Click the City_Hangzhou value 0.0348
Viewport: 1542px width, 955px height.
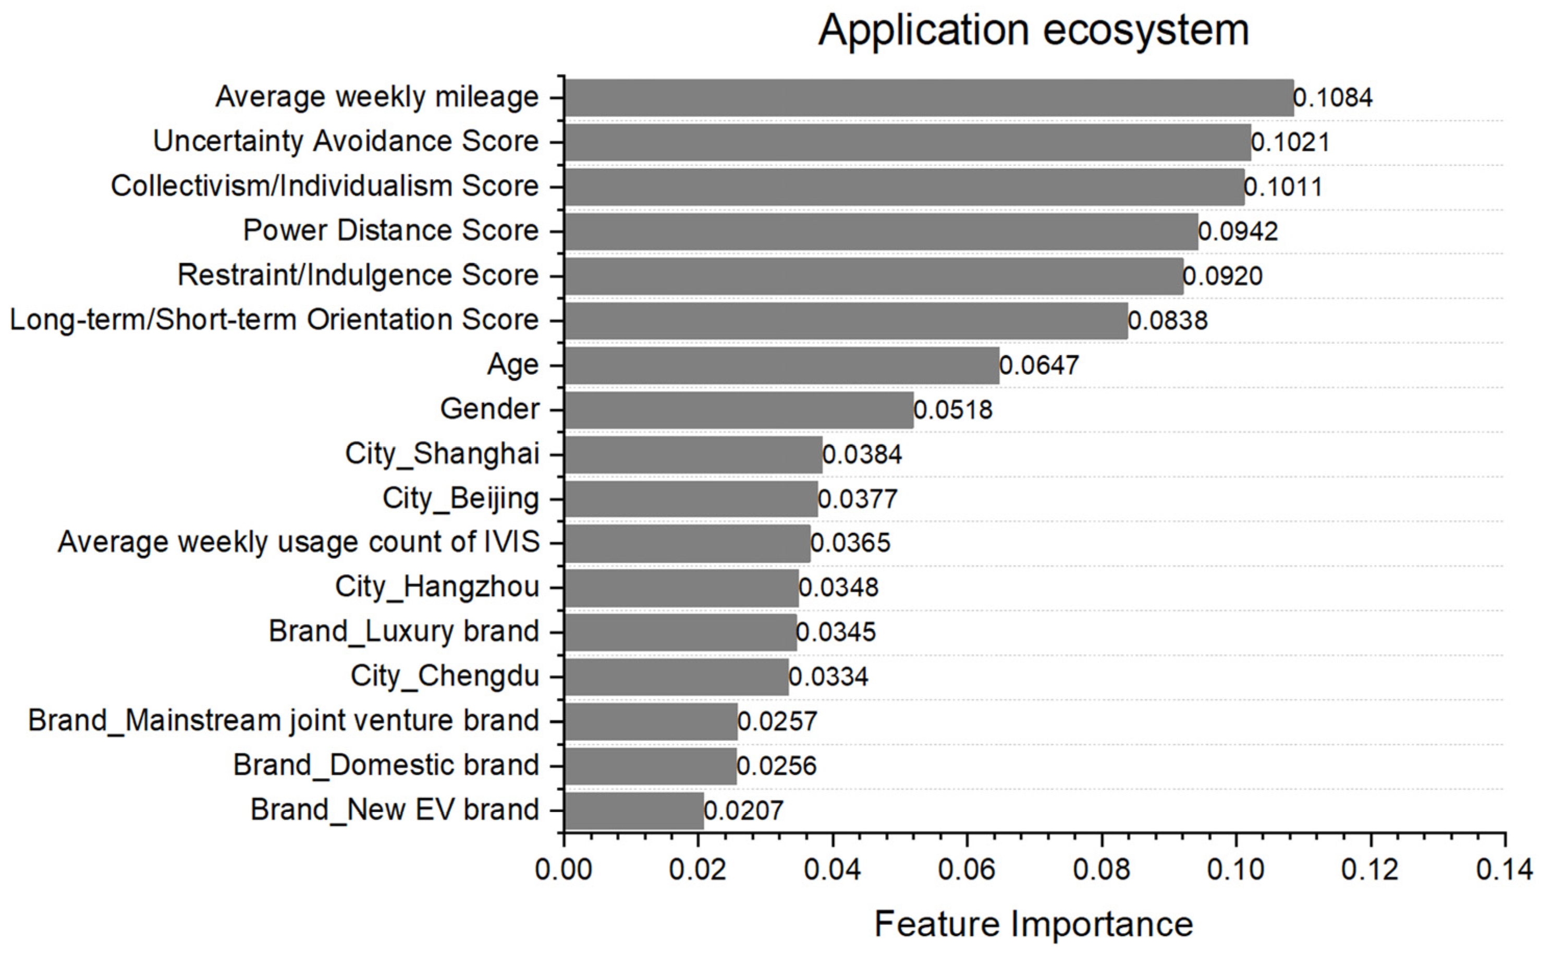tap(838, 588)
